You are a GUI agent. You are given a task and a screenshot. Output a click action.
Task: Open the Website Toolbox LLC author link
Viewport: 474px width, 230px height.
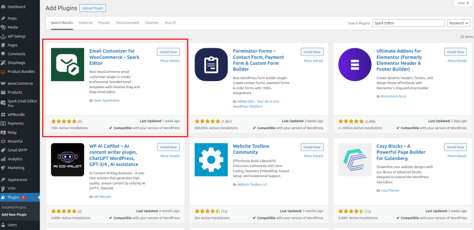pos(252,184)
